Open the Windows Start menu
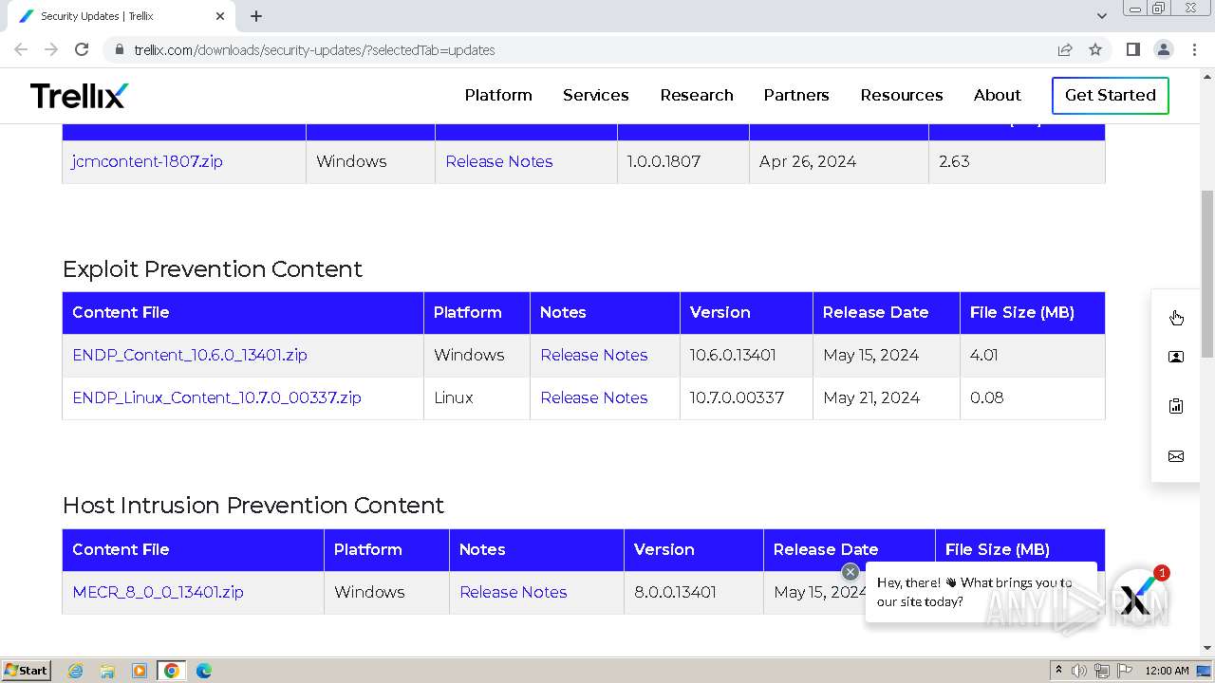The image size is (1215, 683). tap(26, 671)
